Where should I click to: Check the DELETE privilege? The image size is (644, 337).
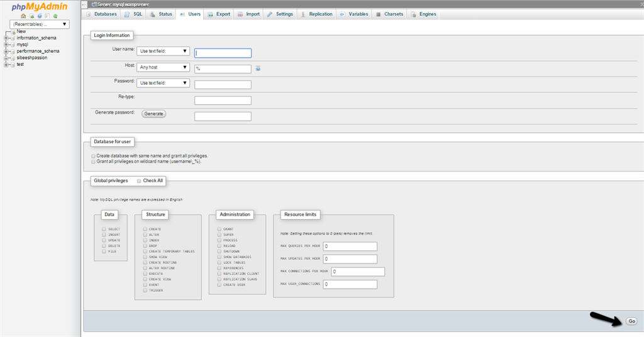tap(104, 246)
